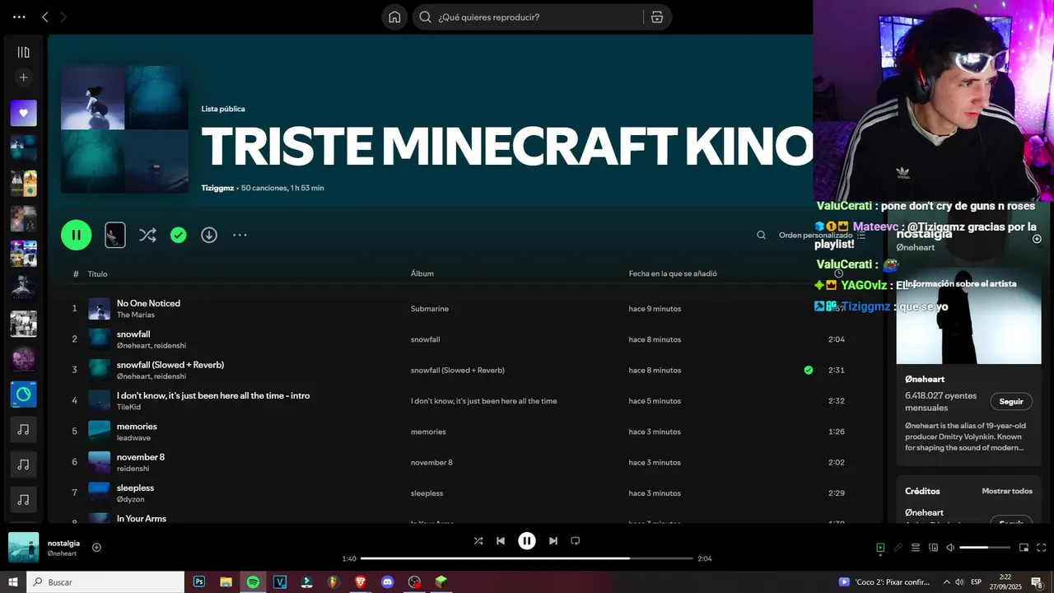Open the now playing 'nostalgia' cover art
This screenshot has height=593, width=1054.
[23, 548]
